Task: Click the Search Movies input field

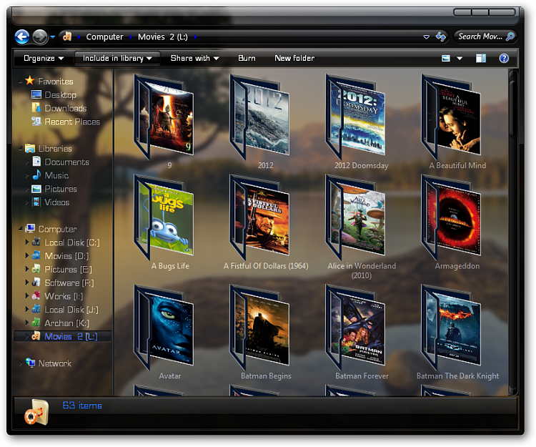Action: [x=480, y=36]
